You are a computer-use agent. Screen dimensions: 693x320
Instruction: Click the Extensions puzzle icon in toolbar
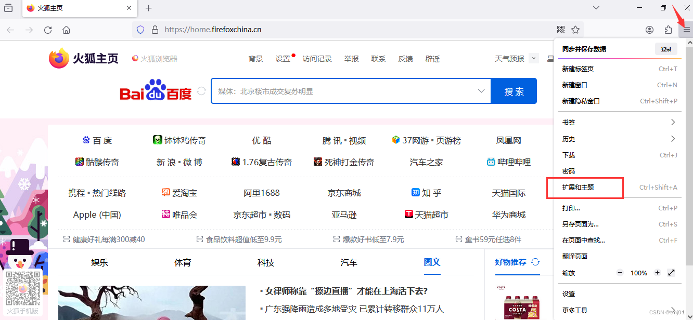pos(668,30)
